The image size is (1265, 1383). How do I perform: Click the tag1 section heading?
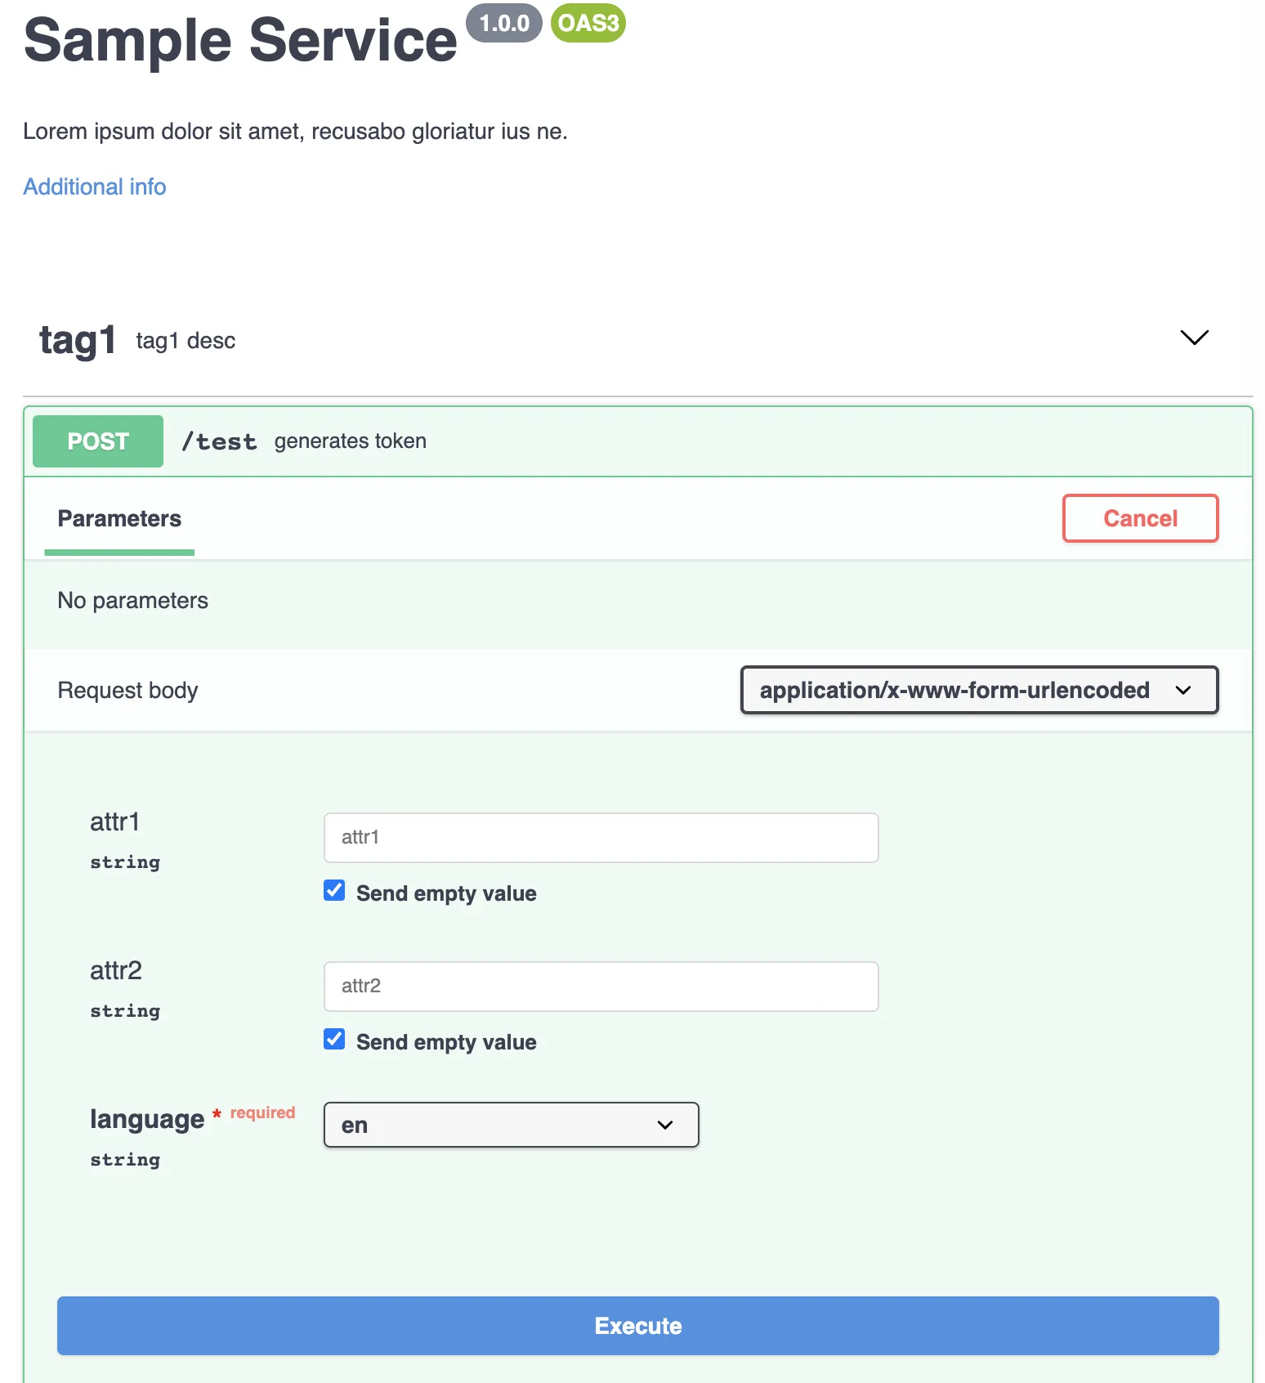pyautogui.click(x=78, y=340)
